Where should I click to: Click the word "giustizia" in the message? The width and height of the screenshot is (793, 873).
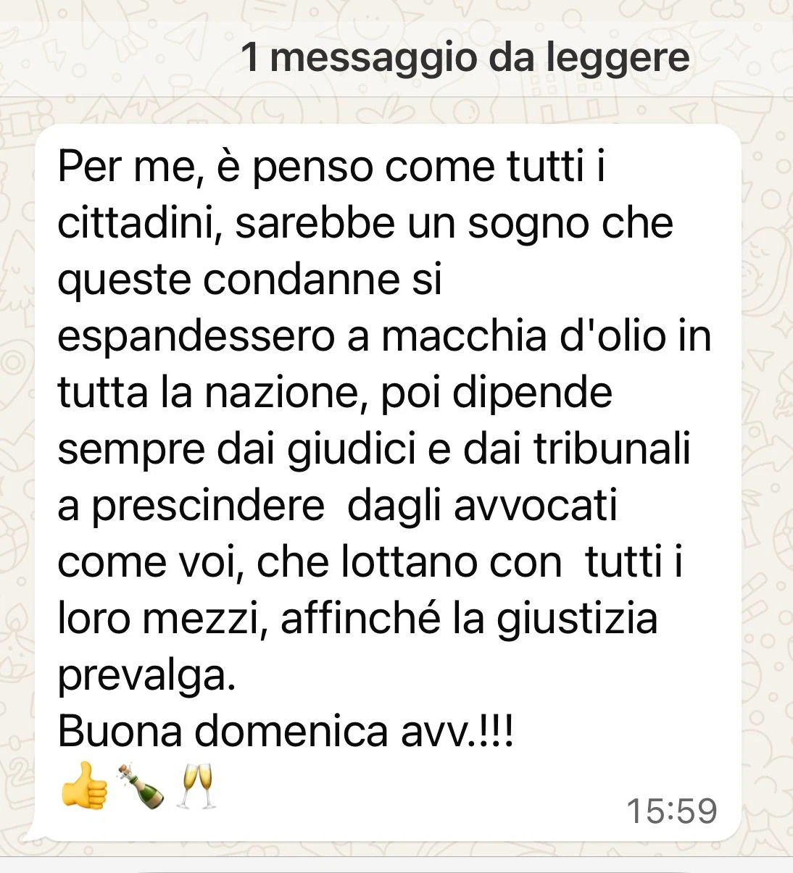[x=578, y=620]
